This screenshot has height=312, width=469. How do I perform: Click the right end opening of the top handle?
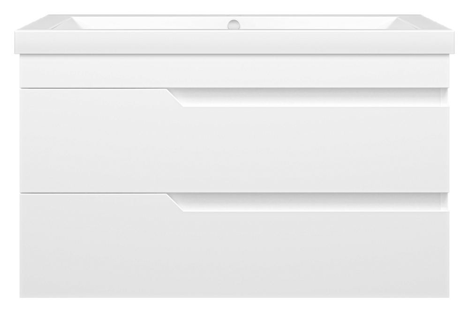tap(445, 97)
